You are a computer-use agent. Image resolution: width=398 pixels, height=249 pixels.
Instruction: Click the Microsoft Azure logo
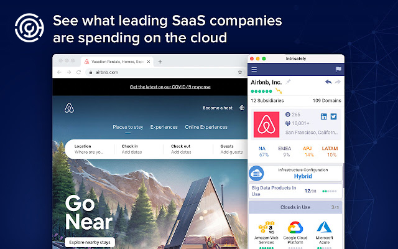(x=324, y=227)
